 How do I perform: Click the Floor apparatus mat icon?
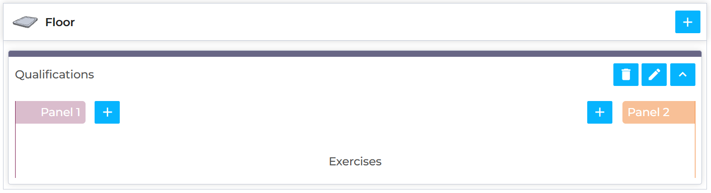click(x=25, y=22)
